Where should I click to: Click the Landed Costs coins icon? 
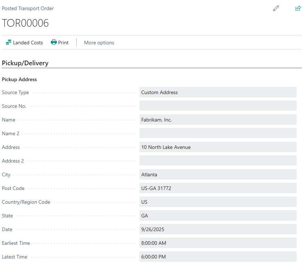(x=8, y=43)
